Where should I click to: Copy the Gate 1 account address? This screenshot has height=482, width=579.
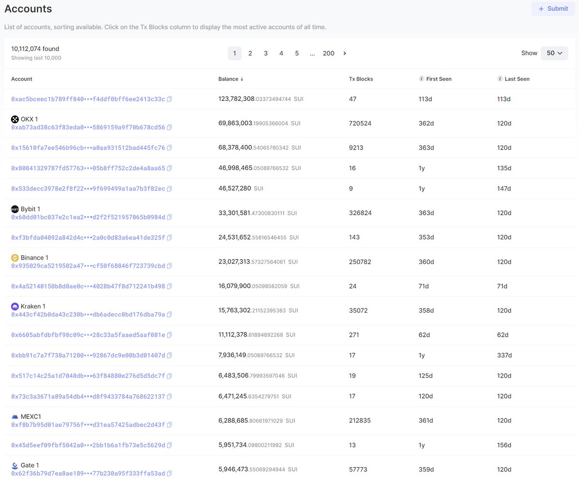[169, 474]
